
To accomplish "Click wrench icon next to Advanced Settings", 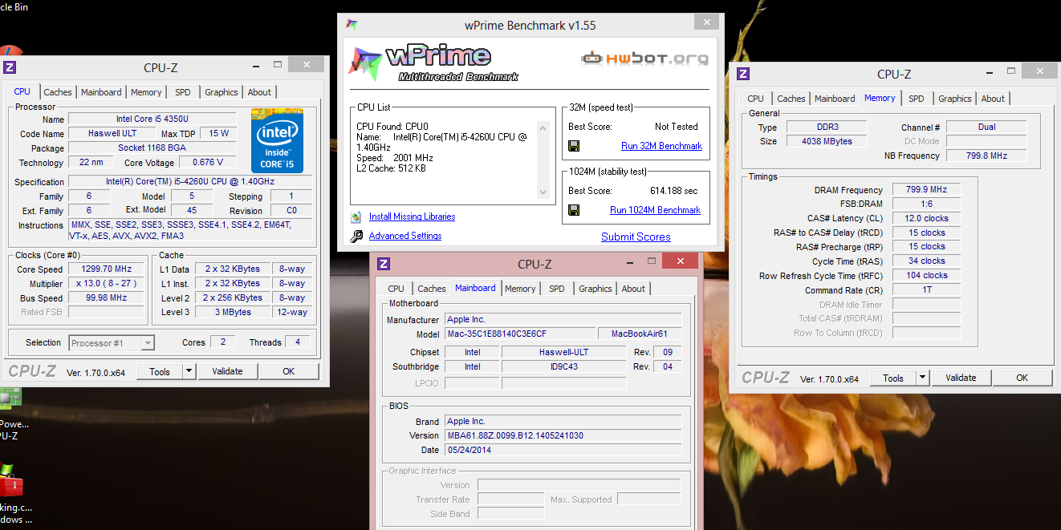I will (356, 236).
